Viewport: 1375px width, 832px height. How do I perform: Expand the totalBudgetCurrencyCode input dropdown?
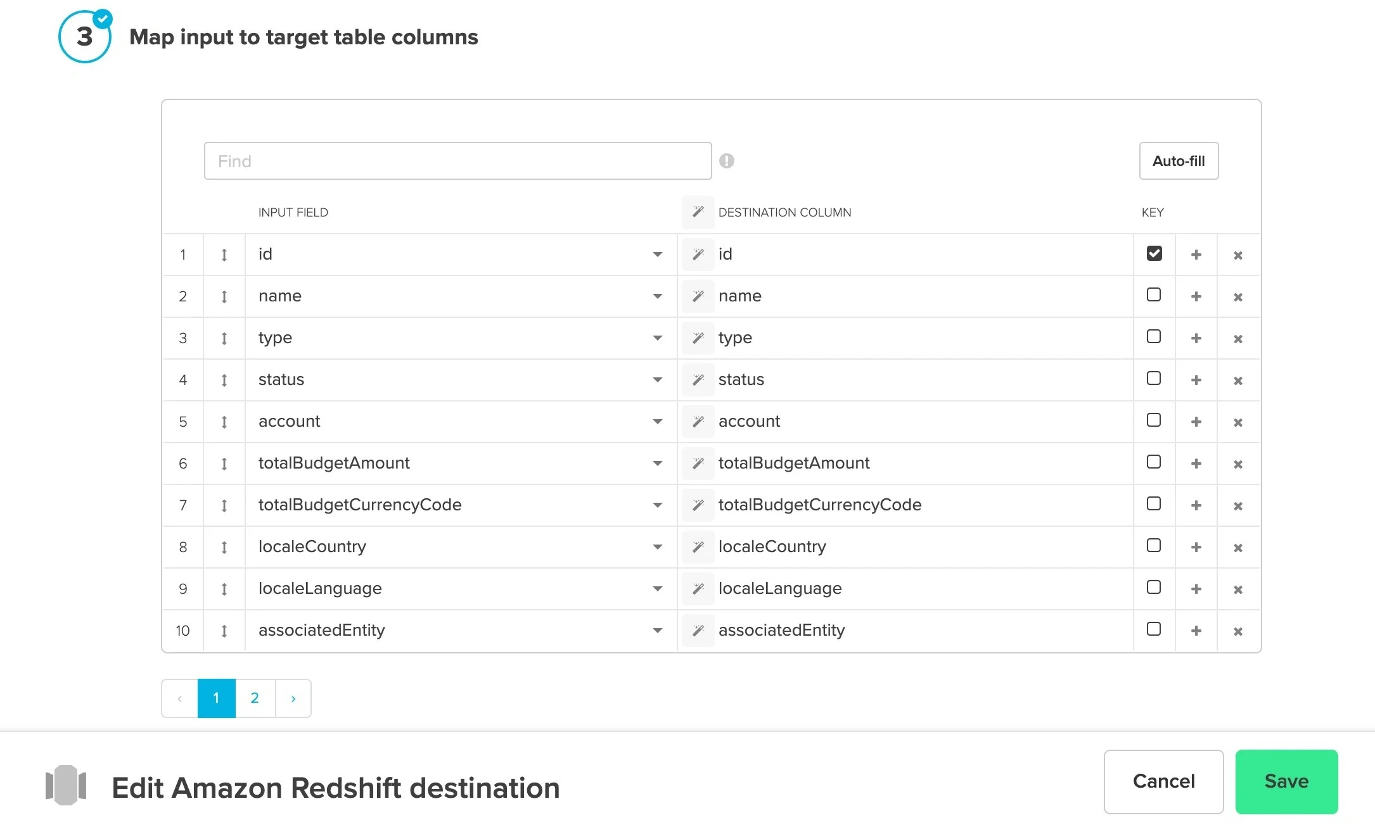[x=658, y=505]
